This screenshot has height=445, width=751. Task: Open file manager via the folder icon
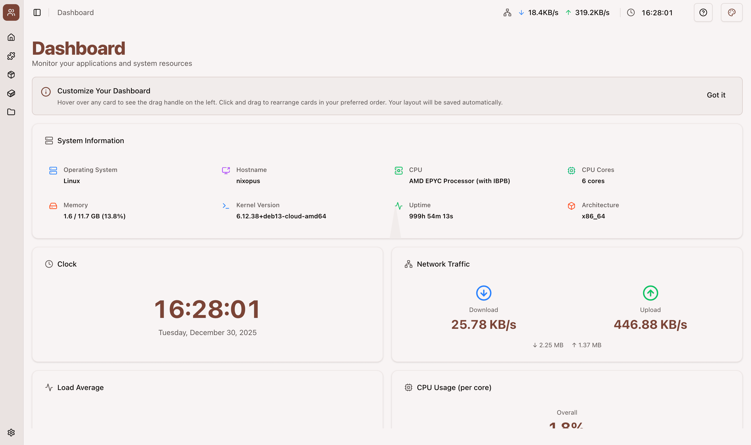pyautogui.click(x=11, y=112)
